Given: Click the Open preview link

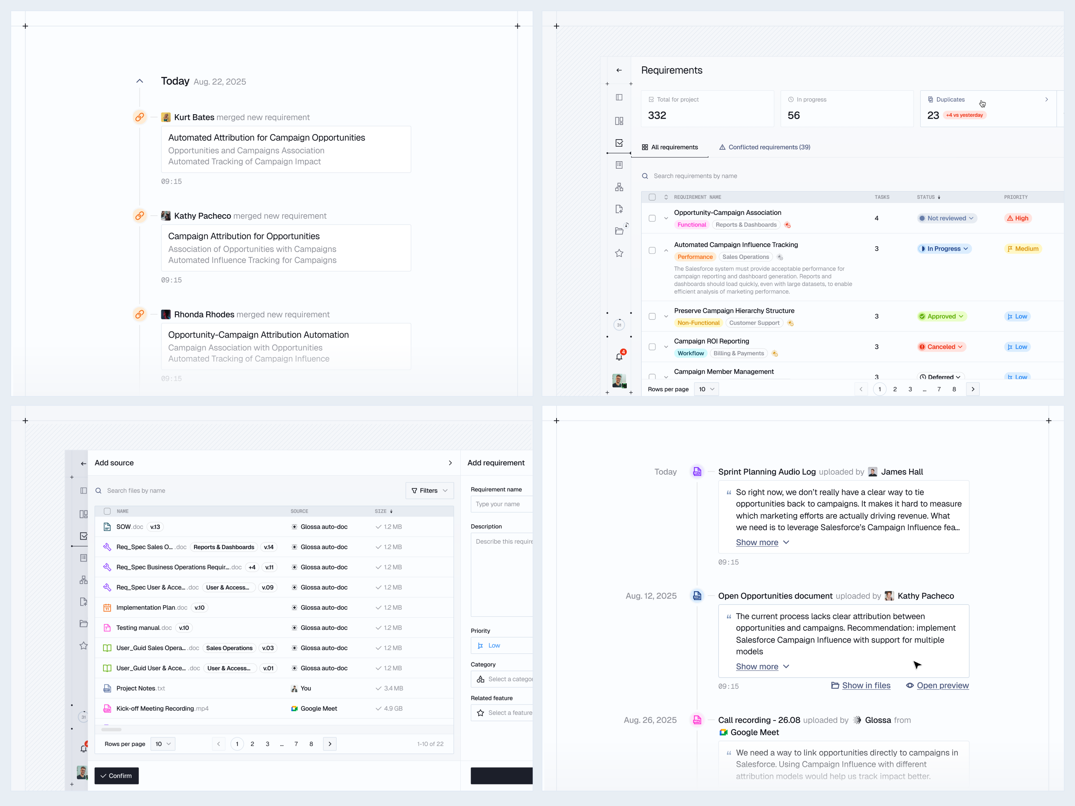Looking at the screenshot, I should click(938, 685).
